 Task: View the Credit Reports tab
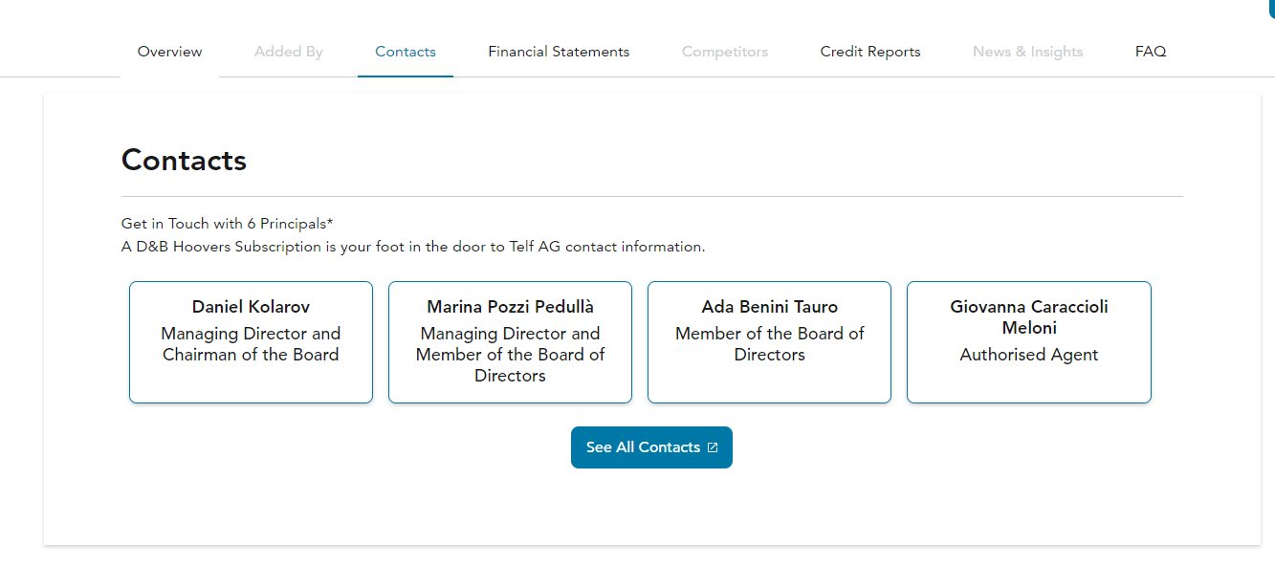click(870, 52)
